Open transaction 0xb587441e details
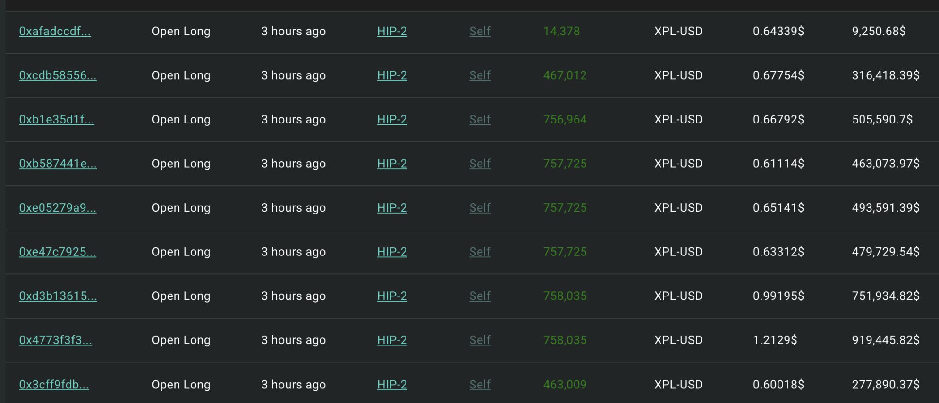 pyautogui.click(x=58, y=164)
